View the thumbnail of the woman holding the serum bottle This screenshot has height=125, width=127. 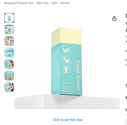pos(9,64)
